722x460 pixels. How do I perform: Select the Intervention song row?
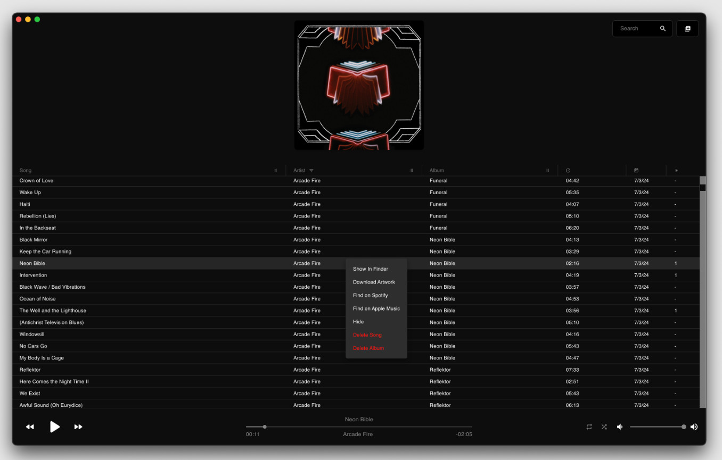coord(356,275)
